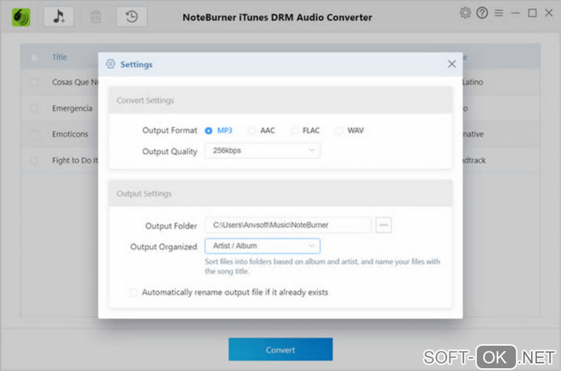Open the Output Quality 256kbps dropdown

click(262, 151)
